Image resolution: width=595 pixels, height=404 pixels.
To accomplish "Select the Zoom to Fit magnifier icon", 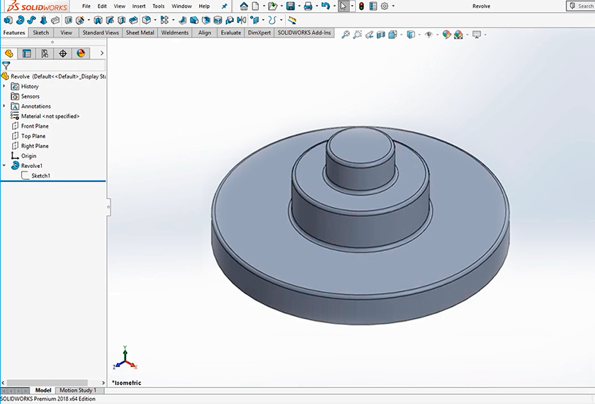I will coord(346,34).
